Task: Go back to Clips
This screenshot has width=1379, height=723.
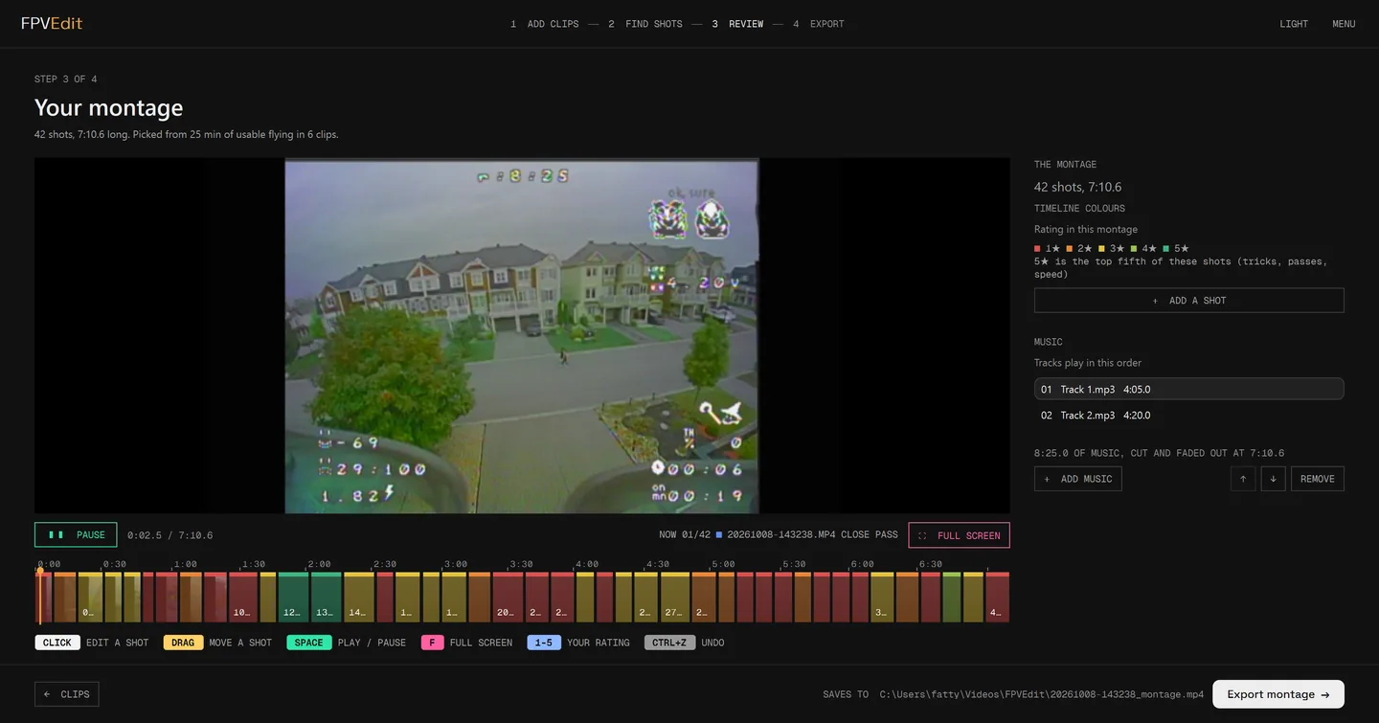Action: pyautogui.click(x=66, y=694)
